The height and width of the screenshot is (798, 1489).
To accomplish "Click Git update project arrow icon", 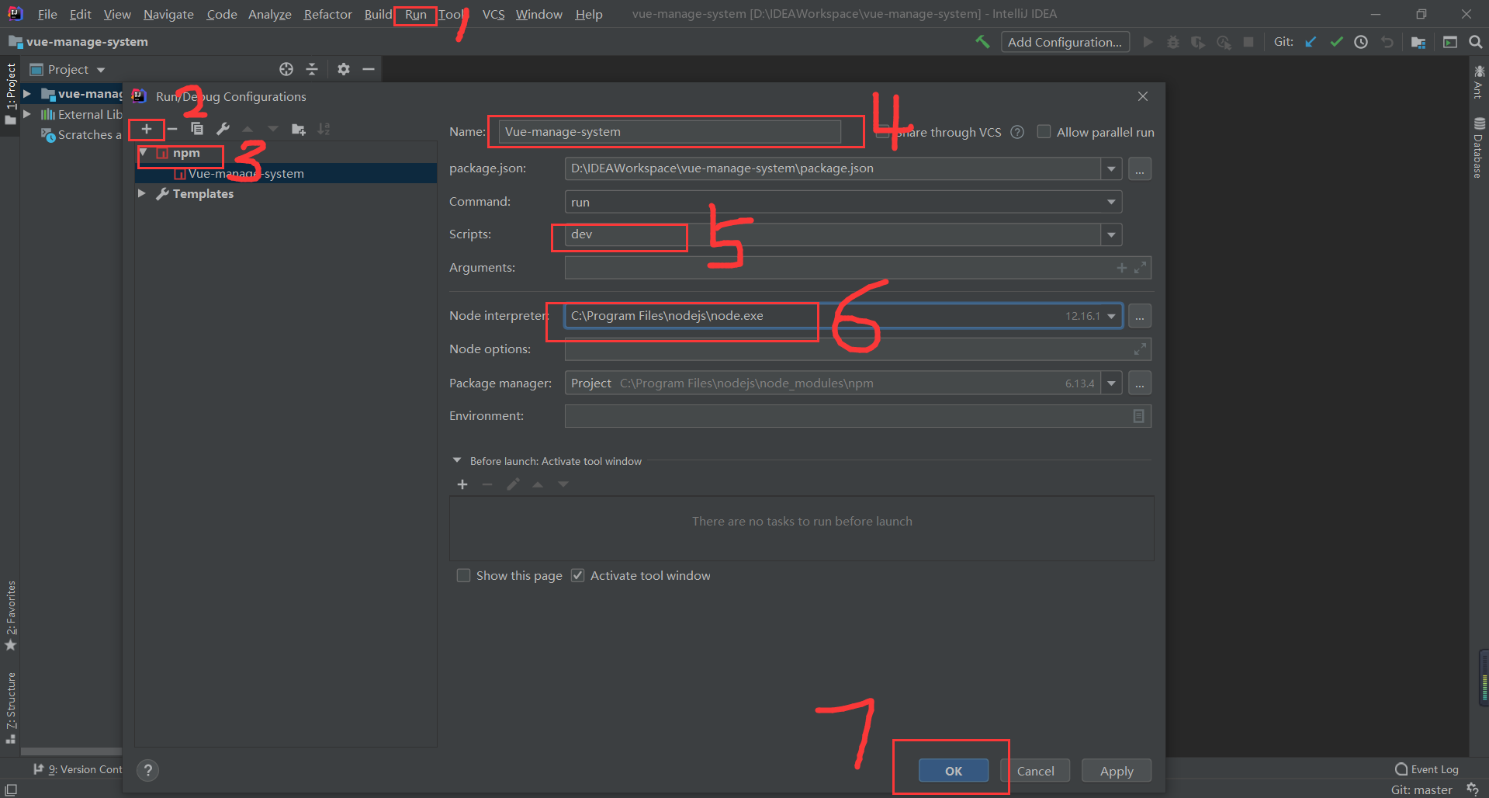I will (x=1311, y=42).
